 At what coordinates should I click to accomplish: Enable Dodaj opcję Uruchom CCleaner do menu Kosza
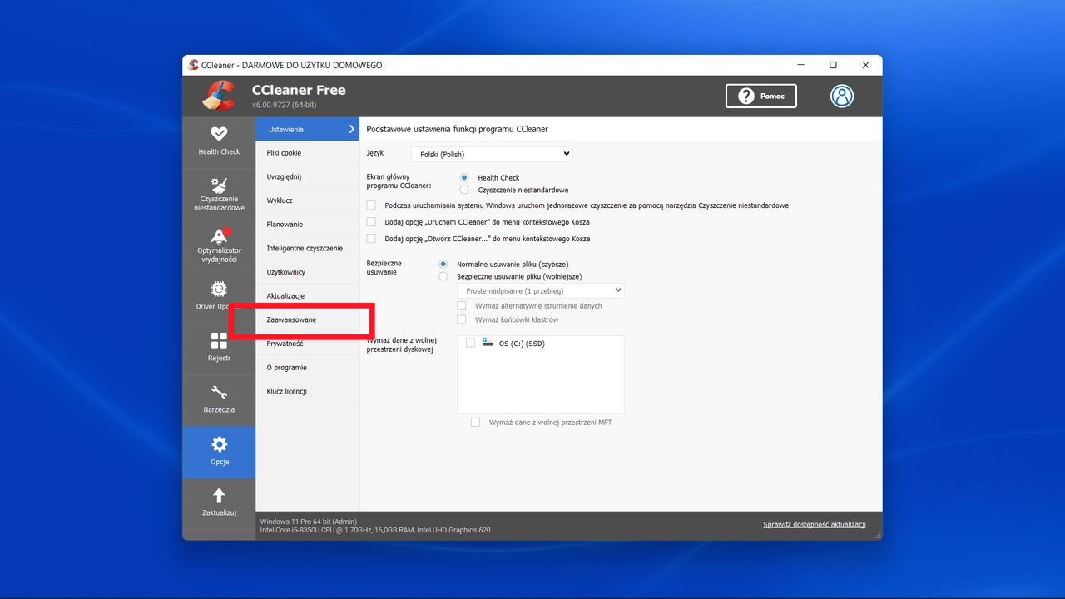[x=370, y=222]
